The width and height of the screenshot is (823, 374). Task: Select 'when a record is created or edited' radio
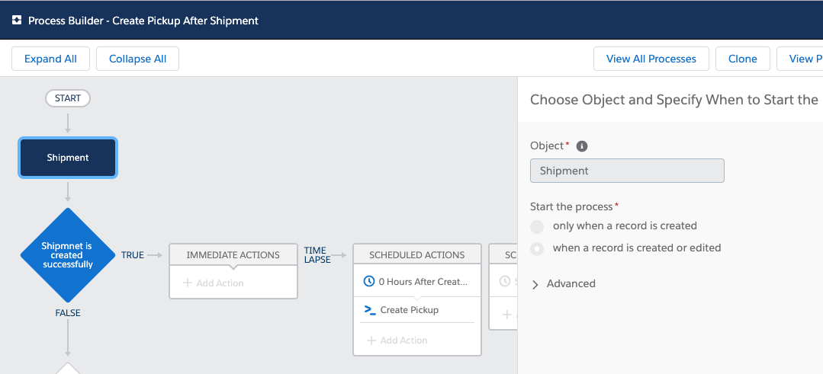coord(537,248)
